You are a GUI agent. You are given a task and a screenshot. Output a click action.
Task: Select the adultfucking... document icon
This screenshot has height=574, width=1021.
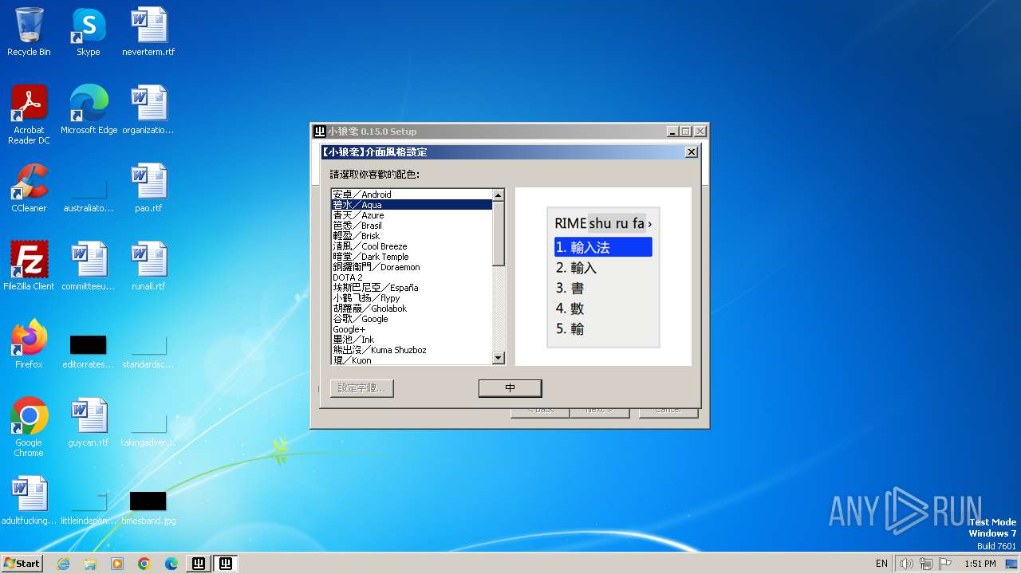(x=29, y=501)
